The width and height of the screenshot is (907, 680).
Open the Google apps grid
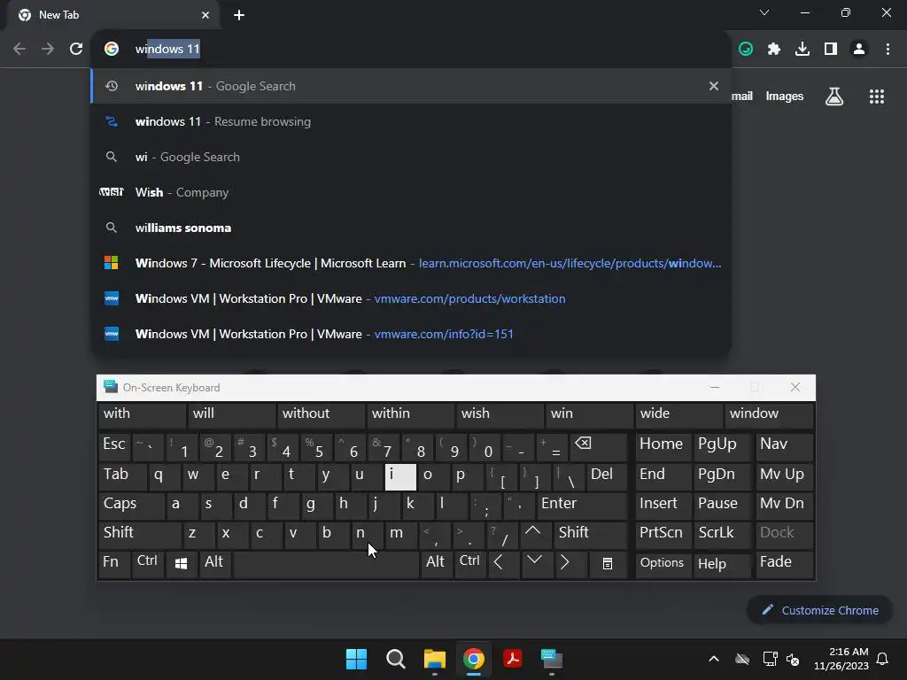(876, 97)
